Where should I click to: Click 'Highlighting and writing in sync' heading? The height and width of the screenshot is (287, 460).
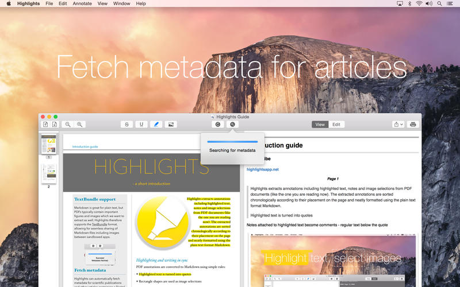(x=162, y=260)
